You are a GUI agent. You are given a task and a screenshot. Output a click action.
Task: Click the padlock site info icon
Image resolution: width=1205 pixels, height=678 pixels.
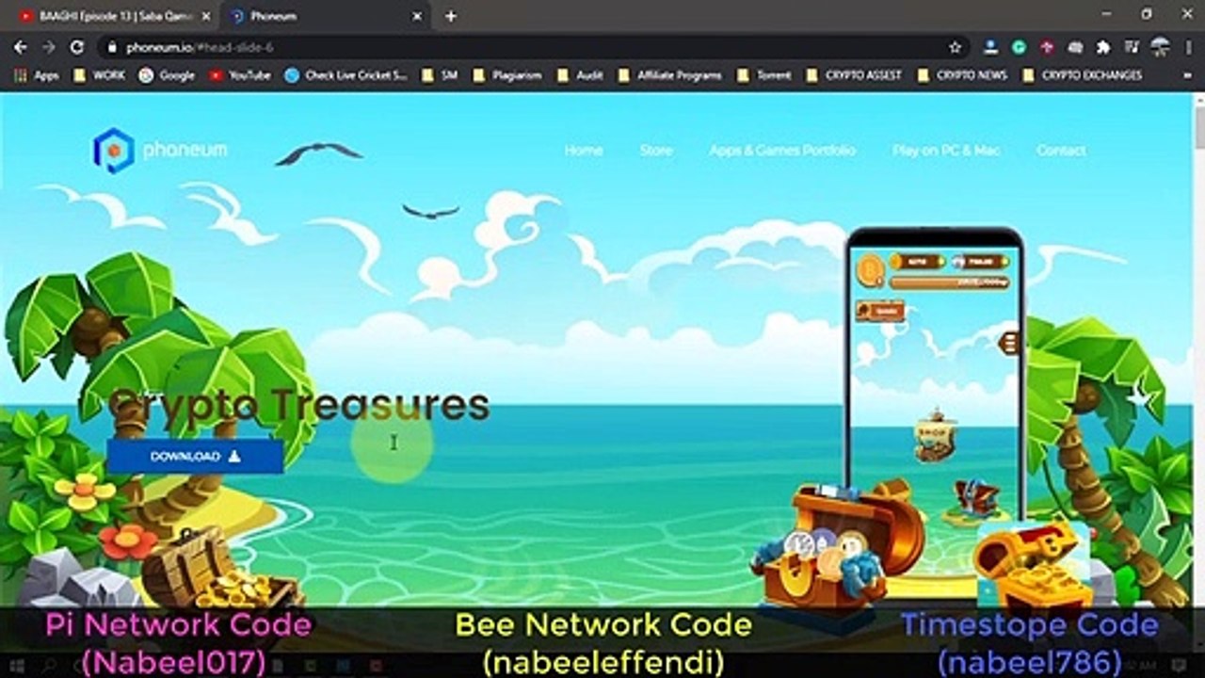[111, 47]
